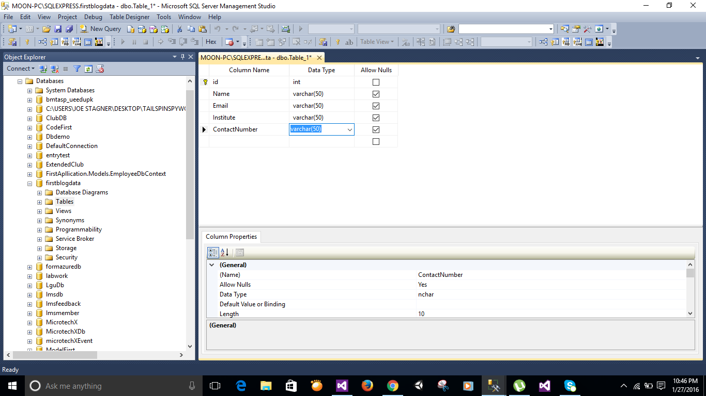Open the Table View dropdown

click(x=377, y=42)
